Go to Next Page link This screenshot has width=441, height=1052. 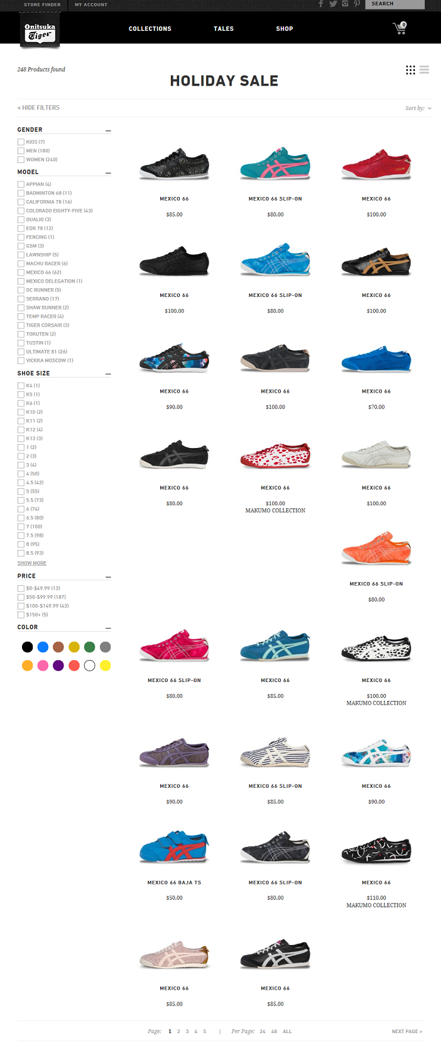point(407,1031)
